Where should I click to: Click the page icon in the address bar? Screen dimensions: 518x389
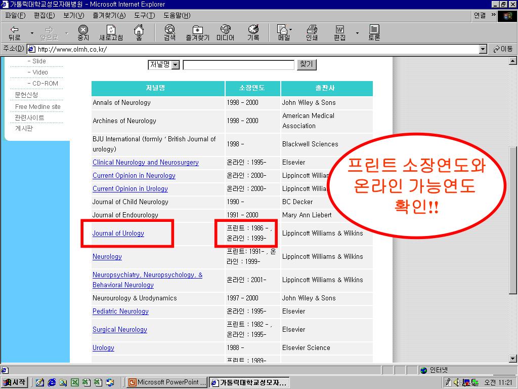(32, 49)
